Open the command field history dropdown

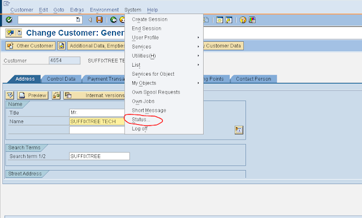(x=78, y=20)
